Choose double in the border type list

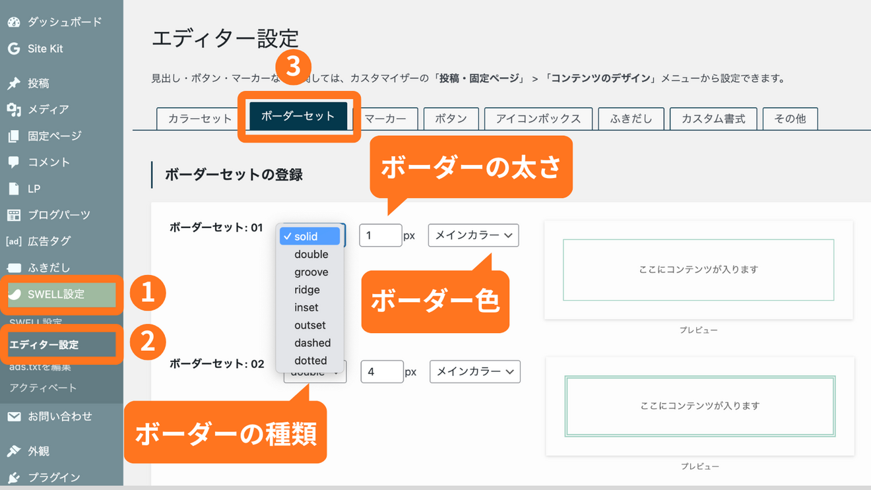[x=310, y=254]
